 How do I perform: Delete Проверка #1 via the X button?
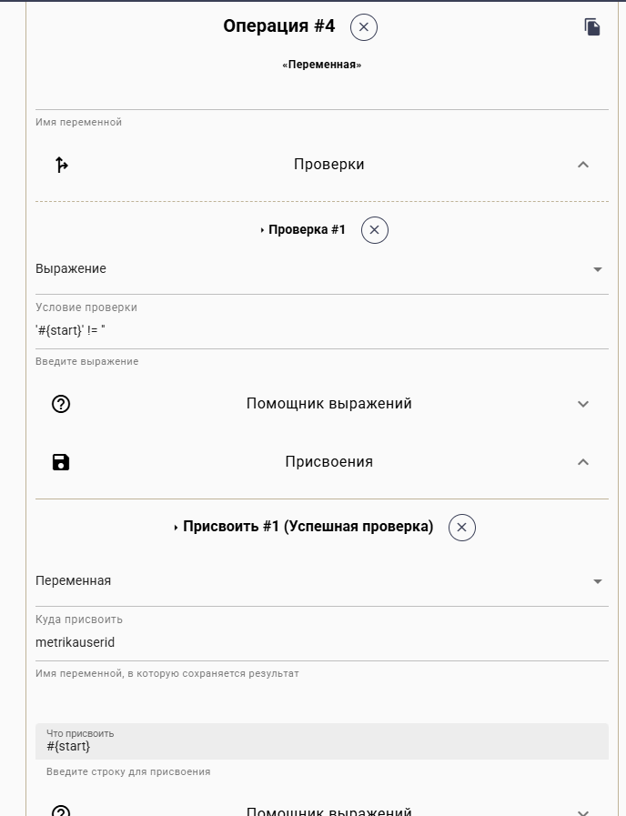[374, 229]
